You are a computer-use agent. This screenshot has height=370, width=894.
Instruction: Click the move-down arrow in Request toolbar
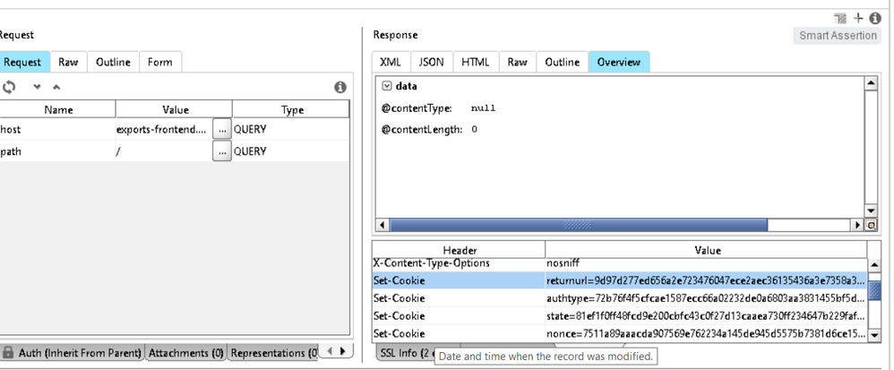click(37, 87)
